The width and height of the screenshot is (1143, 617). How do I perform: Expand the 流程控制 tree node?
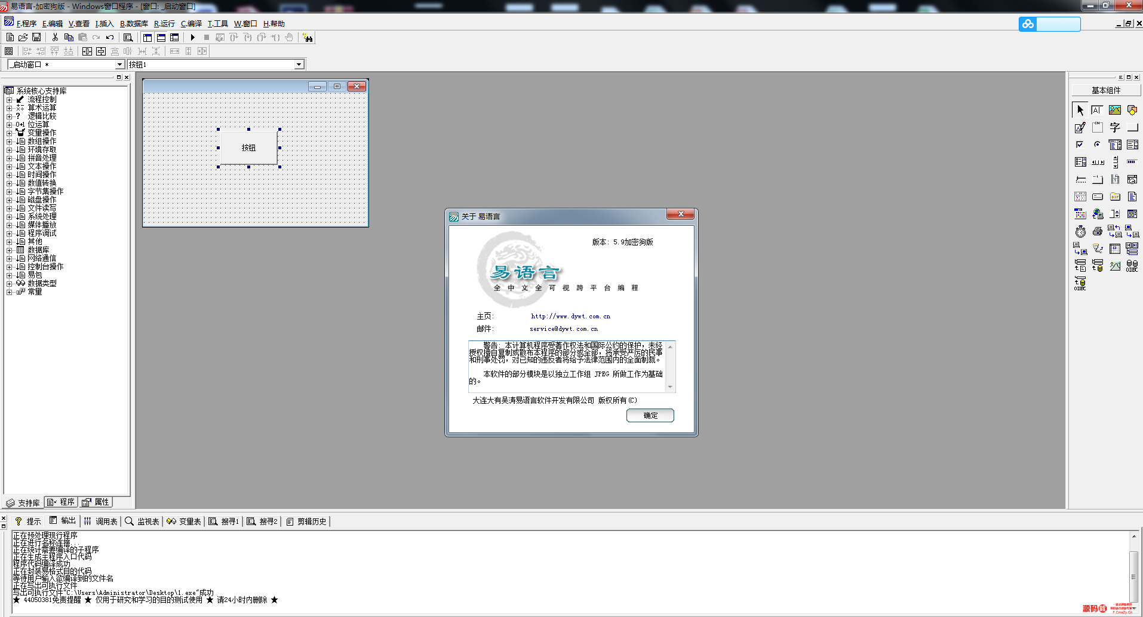pyautogui.click(x=9, y=100)
